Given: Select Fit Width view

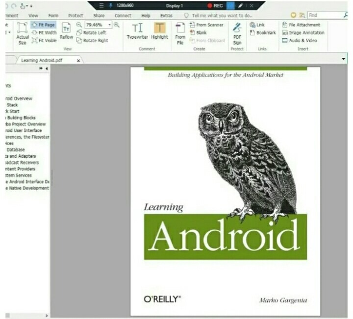Looking at the screenshot, I should tap(44, 33).
